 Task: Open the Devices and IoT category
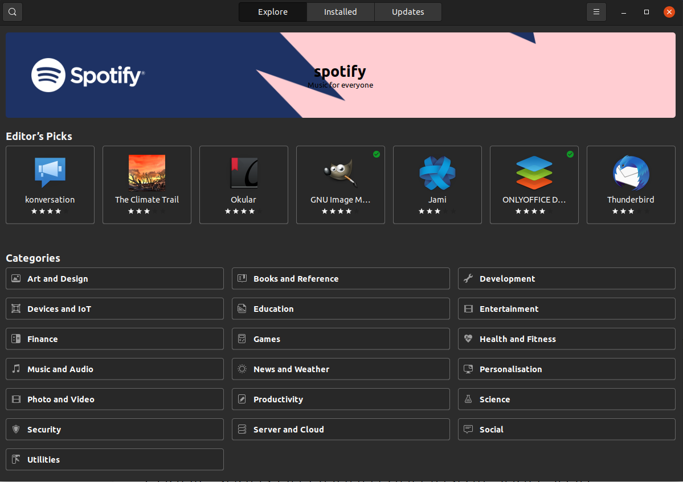(x=114, y=308)
